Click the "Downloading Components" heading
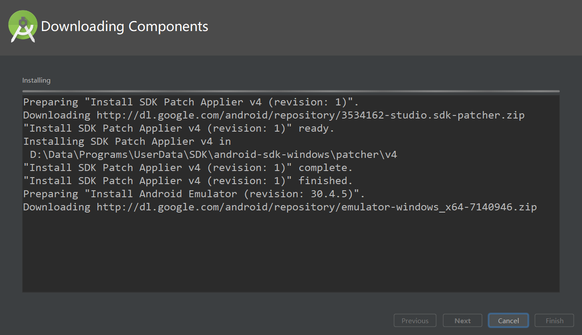The width and height of the screenshot is (582, 335). (x=125, y=26)
